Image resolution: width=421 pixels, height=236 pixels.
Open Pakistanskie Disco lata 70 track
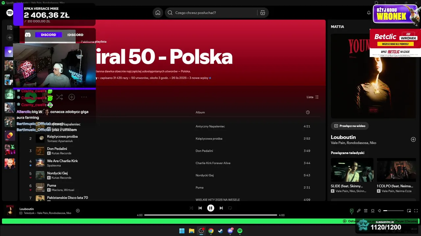click(67, 198)
